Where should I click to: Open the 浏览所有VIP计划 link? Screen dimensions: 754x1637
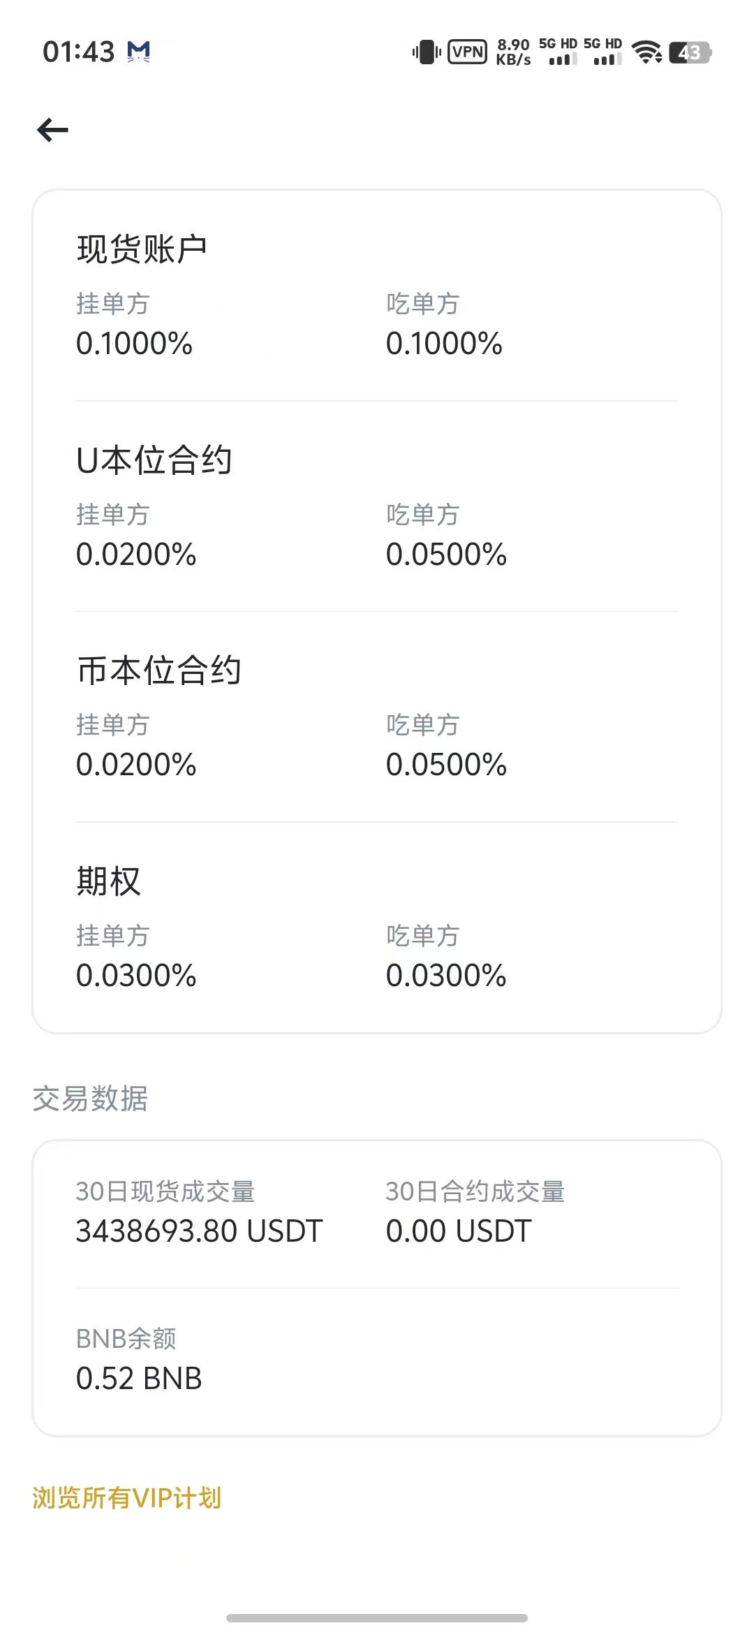coord(127,1498)
